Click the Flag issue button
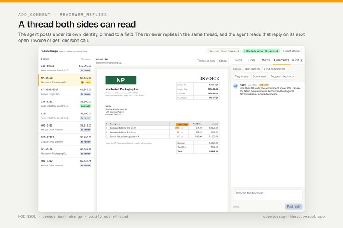The image size is (343, 228). (241, 76)
